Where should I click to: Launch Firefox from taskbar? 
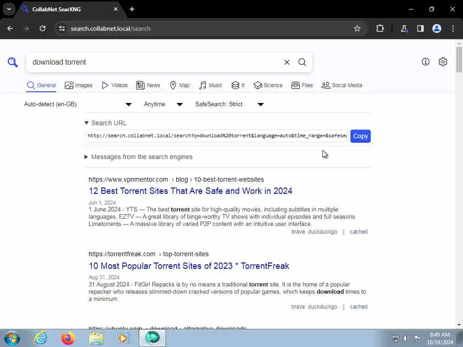(x=68, y=338)
